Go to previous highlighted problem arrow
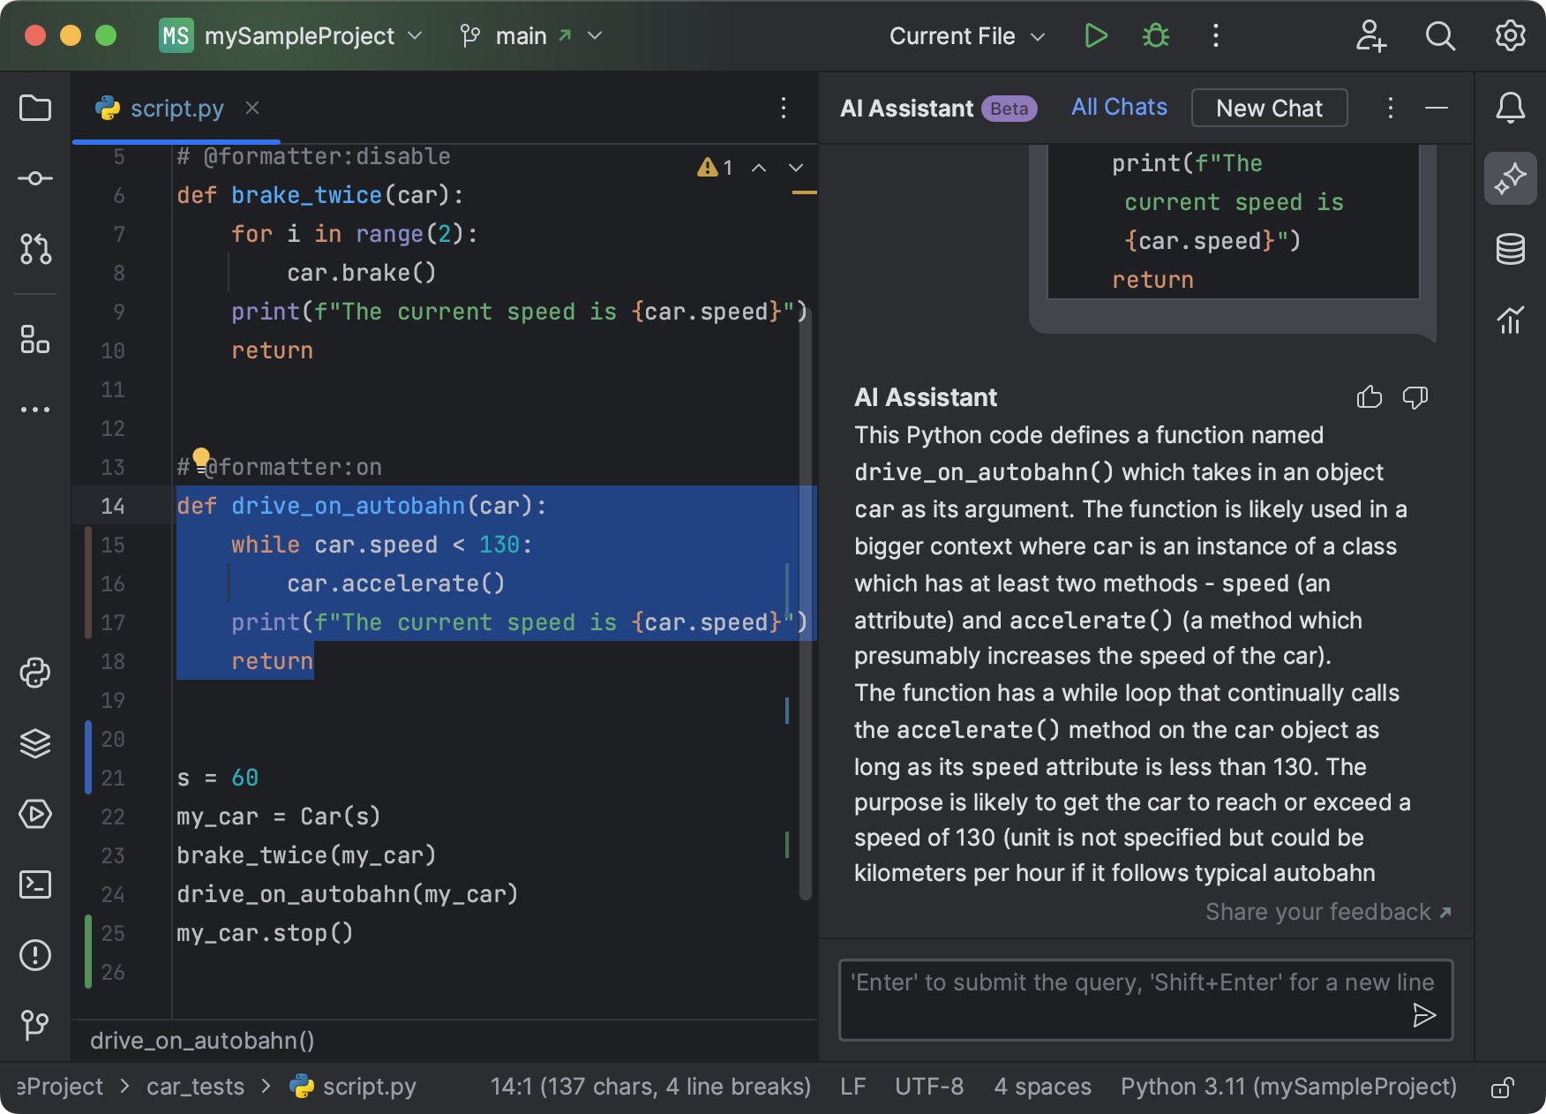This screenshot has width=1546, height=1114. pyautogui.click(x=759, y=168)
